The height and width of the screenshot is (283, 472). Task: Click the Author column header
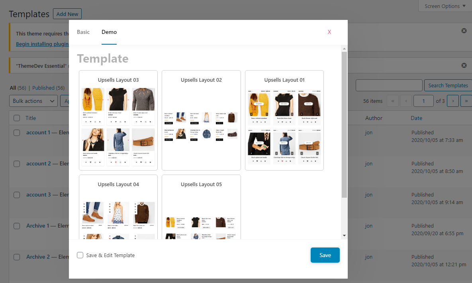[x=374, y=118]
